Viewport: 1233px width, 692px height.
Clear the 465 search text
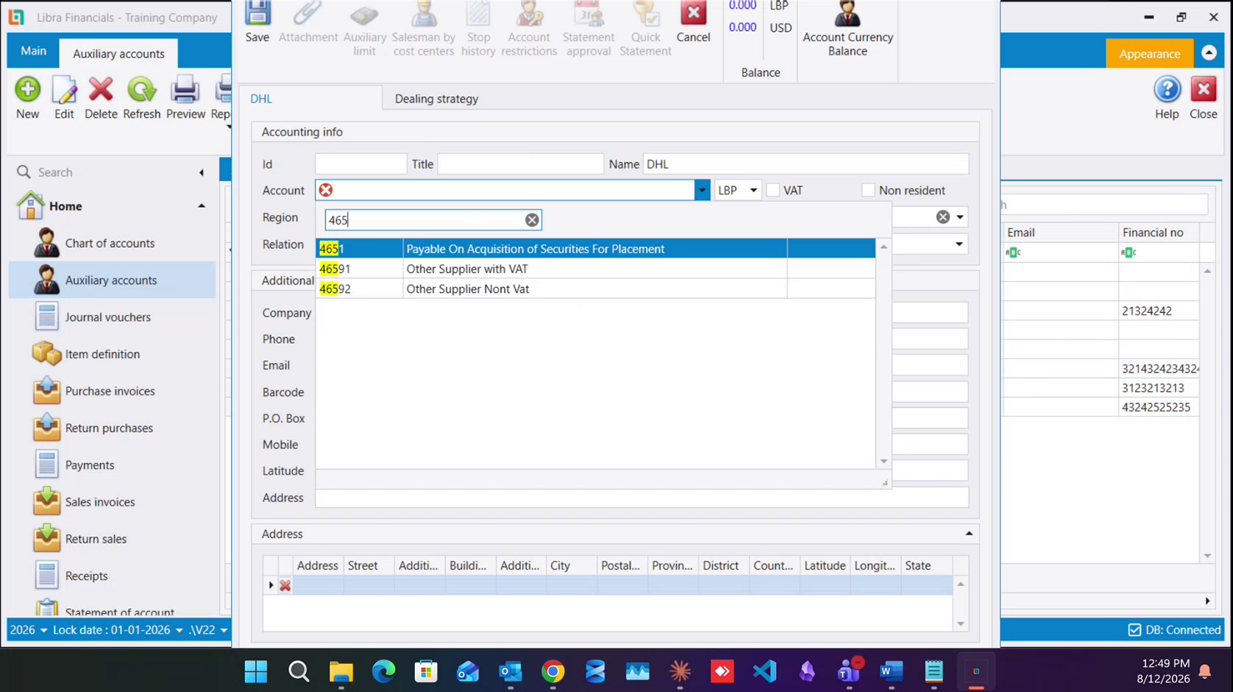click(x=532, y=220)
